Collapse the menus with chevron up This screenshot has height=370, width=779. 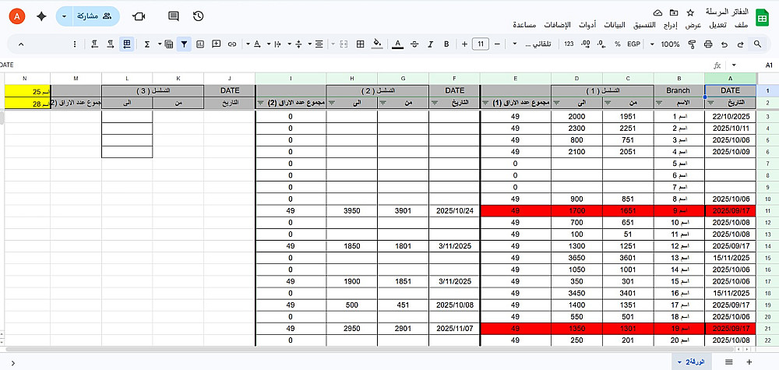click(21, 44)
